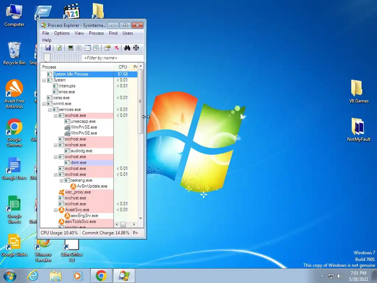The width and height of the screenshot is (377, 283).
Task: Click the crosshair Find Window's Process icon
Action: point(136,48)
